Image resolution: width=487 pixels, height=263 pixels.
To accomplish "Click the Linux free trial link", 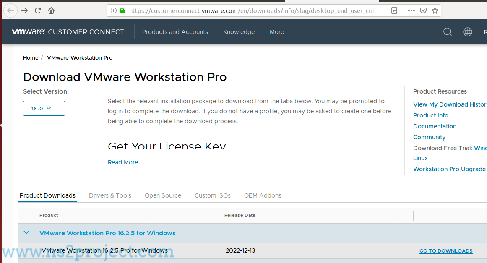I will point(420,158).
